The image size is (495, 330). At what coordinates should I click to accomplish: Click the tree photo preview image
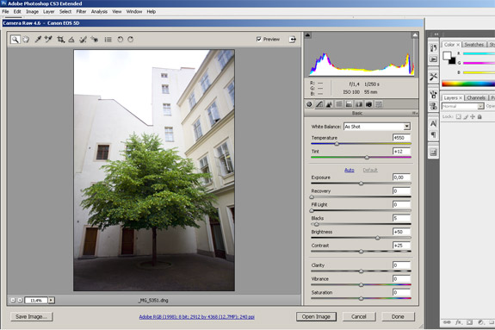point(154,170)
